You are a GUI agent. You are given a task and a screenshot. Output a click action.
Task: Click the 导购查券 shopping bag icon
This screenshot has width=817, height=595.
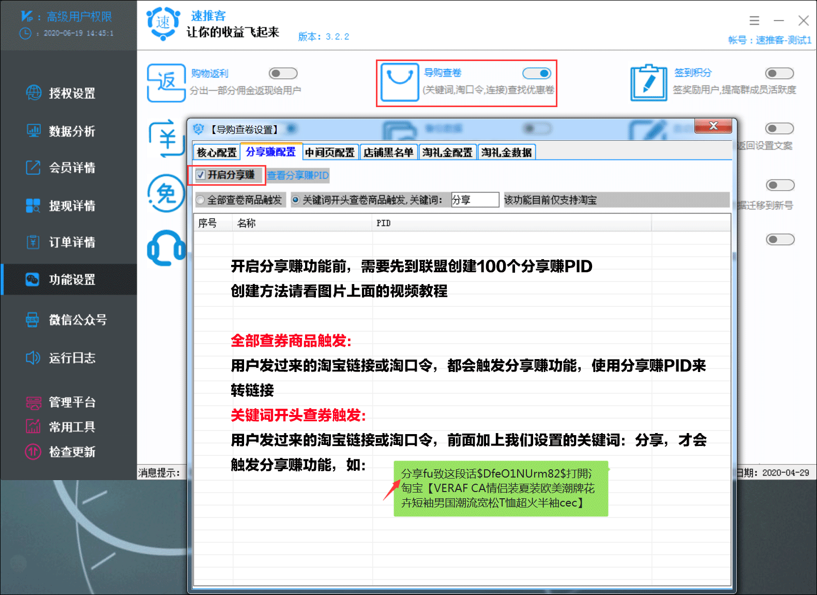pyautogui.click(x=400, y=82)
